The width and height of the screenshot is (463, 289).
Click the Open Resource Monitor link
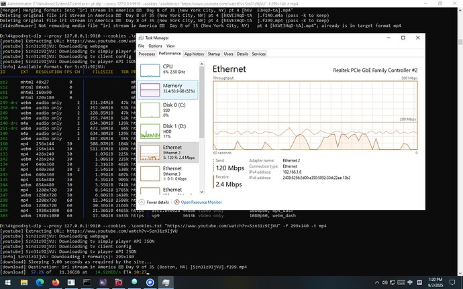(x=201, y=203)
